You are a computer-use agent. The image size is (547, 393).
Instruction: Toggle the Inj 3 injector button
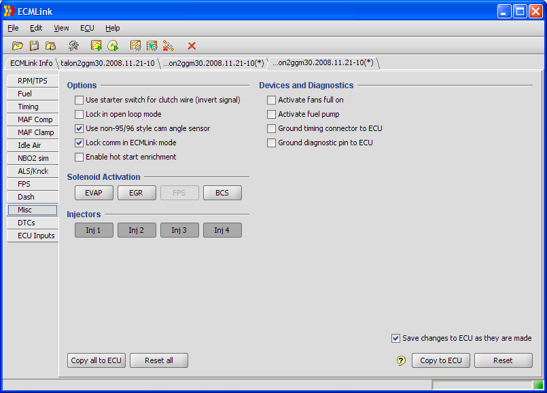coord(179,230)
